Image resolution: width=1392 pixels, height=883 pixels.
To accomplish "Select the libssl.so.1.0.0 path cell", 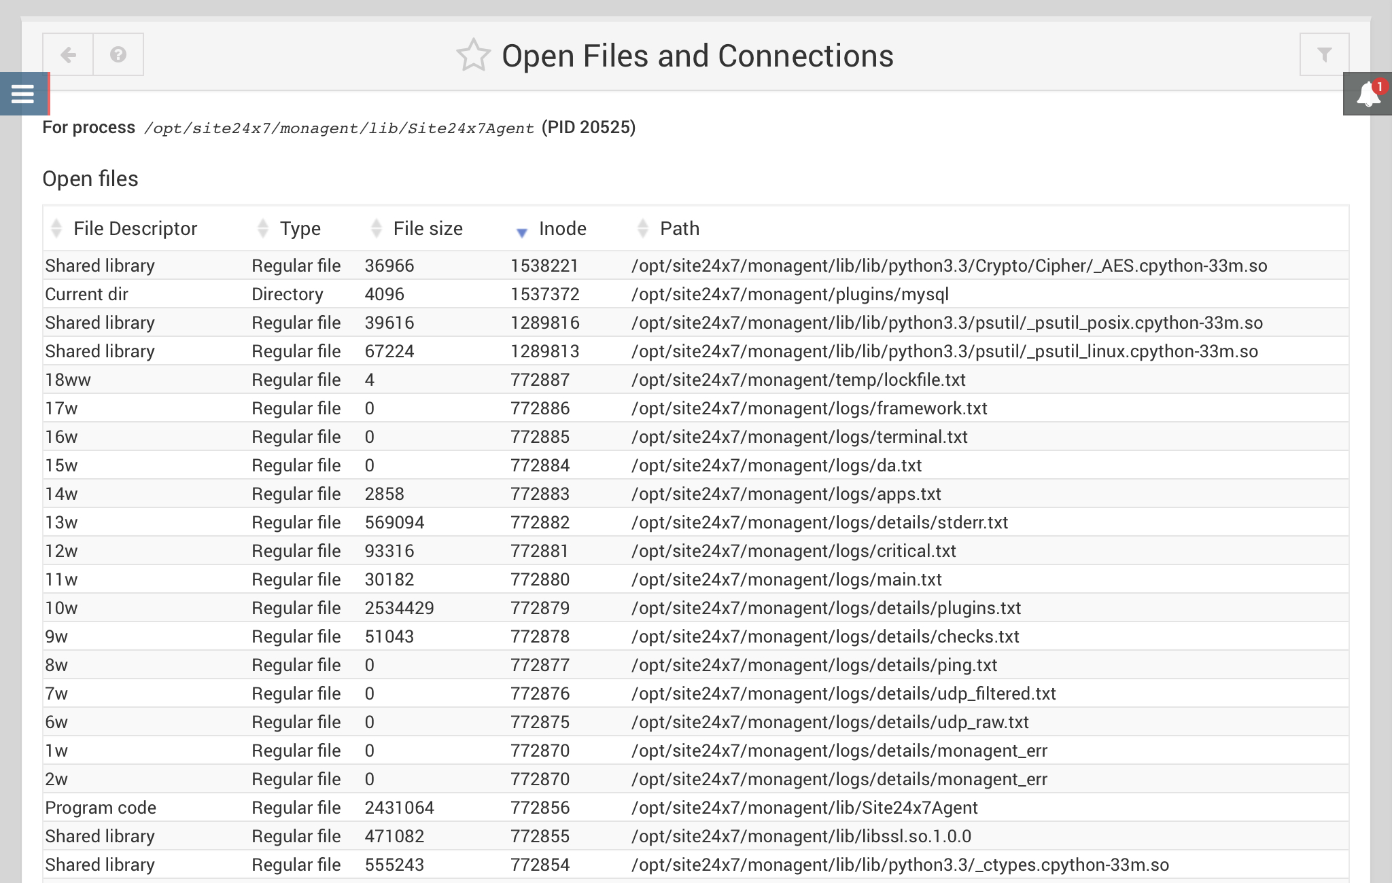I will pos(801,836).
